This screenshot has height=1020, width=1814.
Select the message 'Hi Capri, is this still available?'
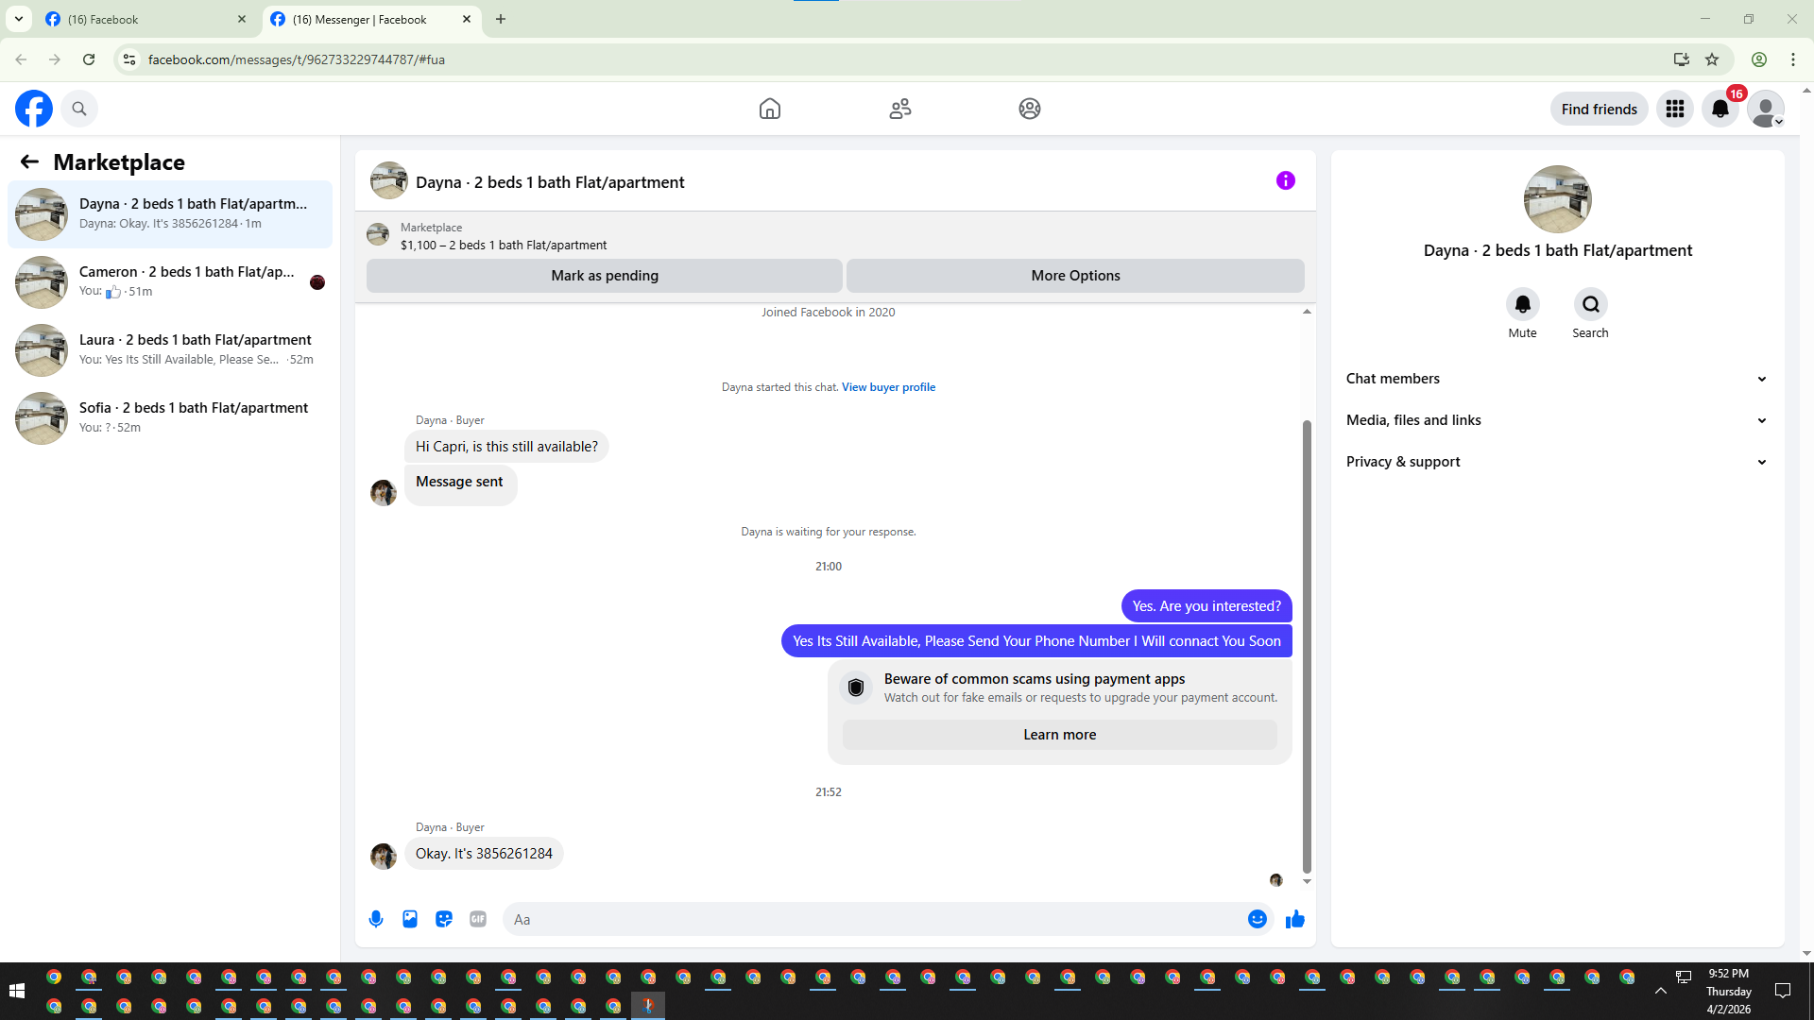(506, 447)
